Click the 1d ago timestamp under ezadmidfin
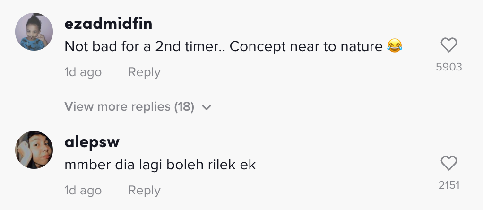Image resolution: width=483 pixels, height=210 pixels. pos(83,72)
